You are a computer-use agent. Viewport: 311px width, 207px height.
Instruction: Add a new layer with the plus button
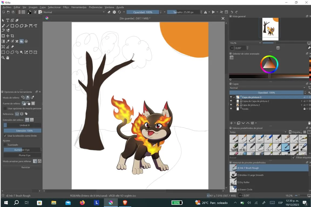[x=231, y=123]
